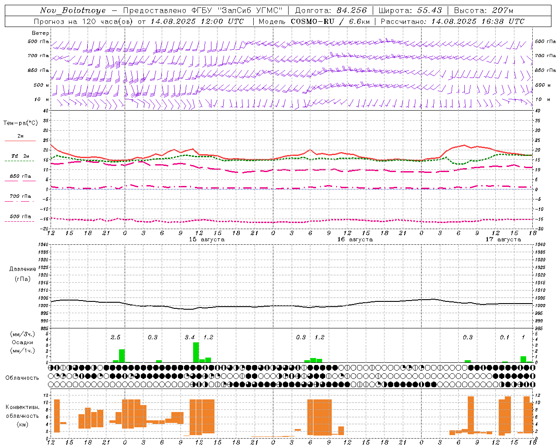Click 'Предоставлено ФГБУ "ЗапСиб УГМС"' text
Image resolution: width=558 pixels, height=446 pixels.
point(202,10)
